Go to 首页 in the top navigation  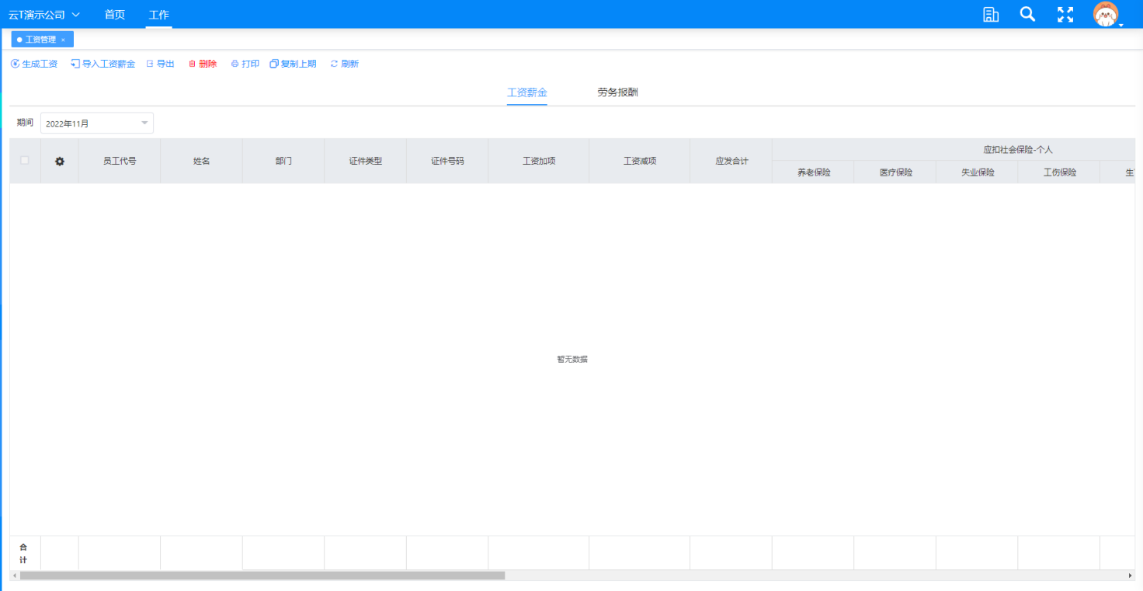click(x=114, y=15)
